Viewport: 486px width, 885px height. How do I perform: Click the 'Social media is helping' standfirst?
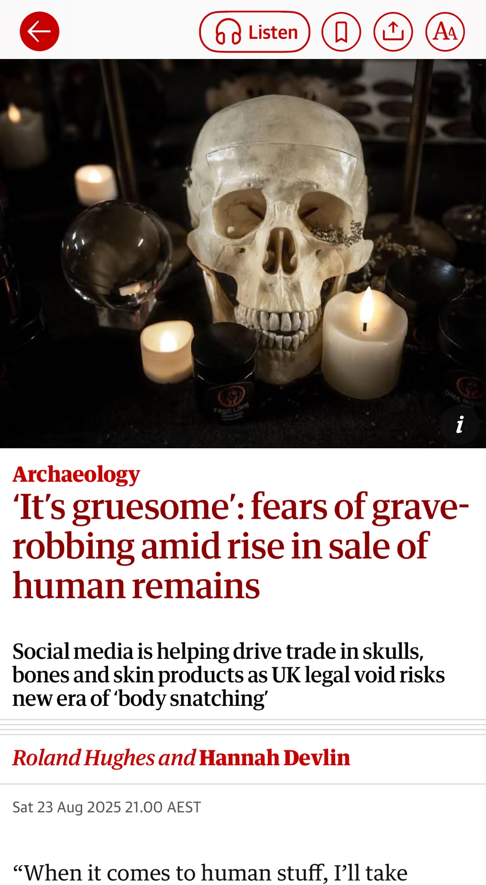pyautogui.click(x=229, y=675)
